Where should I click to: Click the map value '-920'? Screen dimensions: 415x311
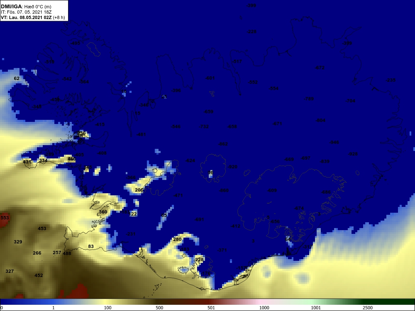coord(232,167)
